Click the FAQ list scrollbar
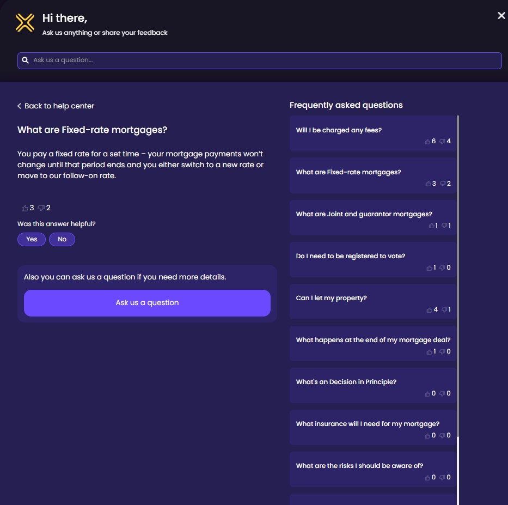The width and height of the screenshot is (508, 505). (x=458, y=272)
